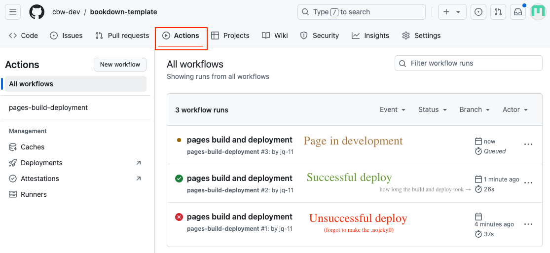Open the Actor filter dropdown
The height and width of the screenshot is (253, 550).
515,110
